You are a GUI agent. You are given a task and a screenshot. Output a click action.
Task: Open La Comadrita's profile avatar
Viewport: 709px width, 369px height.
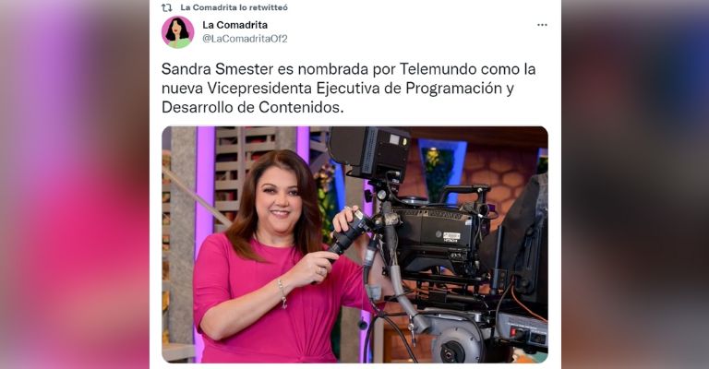tap(177, 32)
